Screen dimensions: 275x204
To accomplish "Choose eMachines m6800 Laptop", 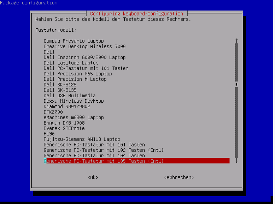I will 74,117.
